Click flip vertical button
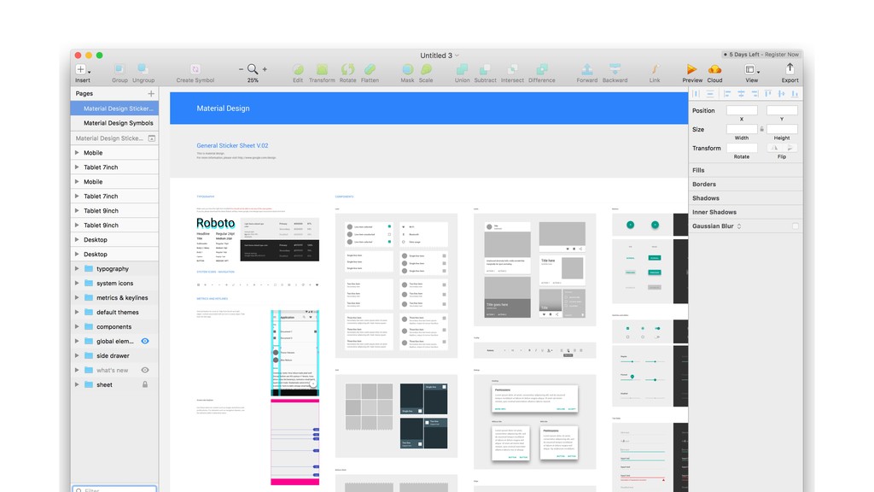 (x=790, y=148)
